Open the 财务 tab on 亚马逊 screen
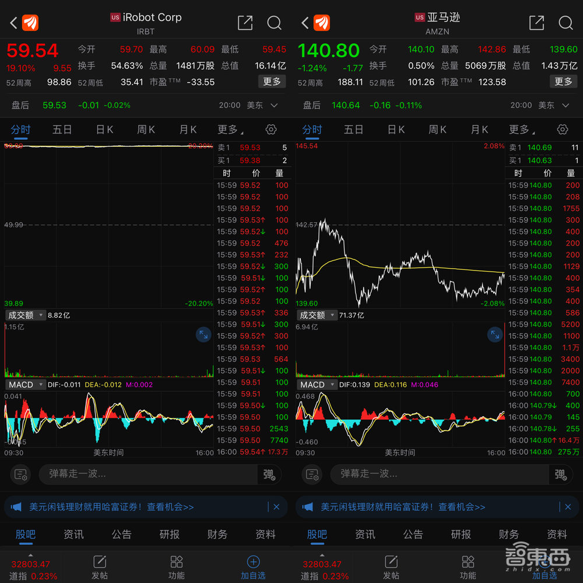 coord(508,534)
